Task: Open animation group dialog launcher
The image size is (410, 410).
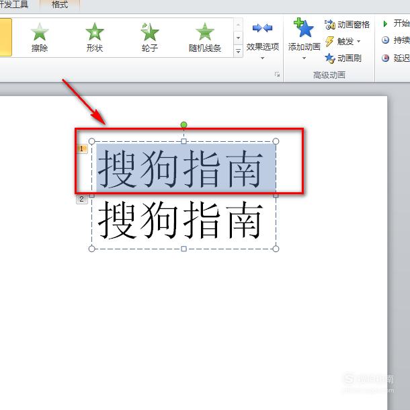Action: click(277, 75)
